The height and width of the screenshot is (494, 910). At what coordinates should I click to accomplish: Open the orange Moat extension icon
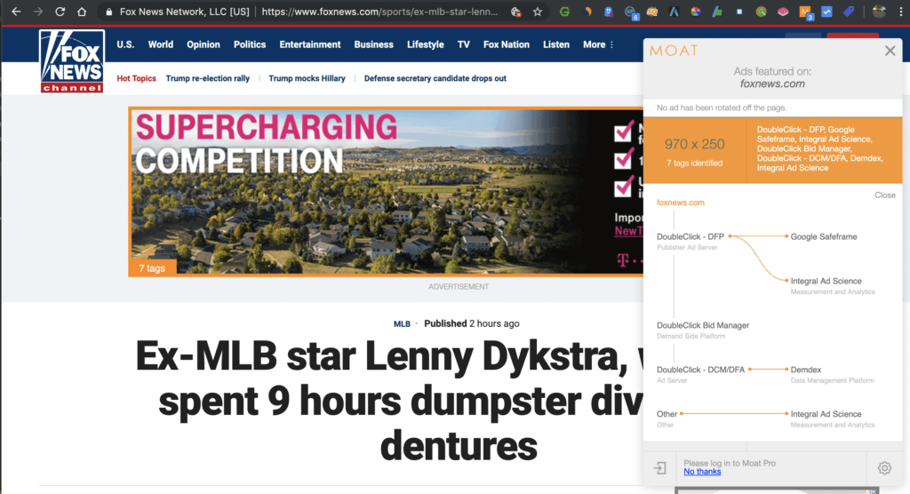(x=805, y=12)
